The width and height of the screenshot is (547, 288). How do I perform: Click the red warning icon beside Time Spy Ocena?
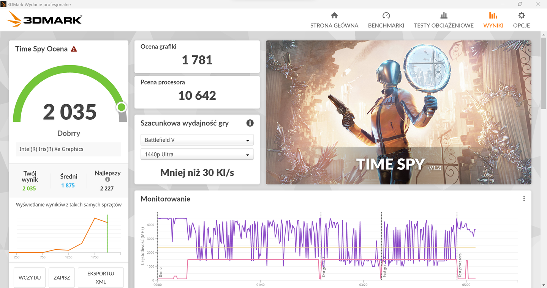(74, 49)
